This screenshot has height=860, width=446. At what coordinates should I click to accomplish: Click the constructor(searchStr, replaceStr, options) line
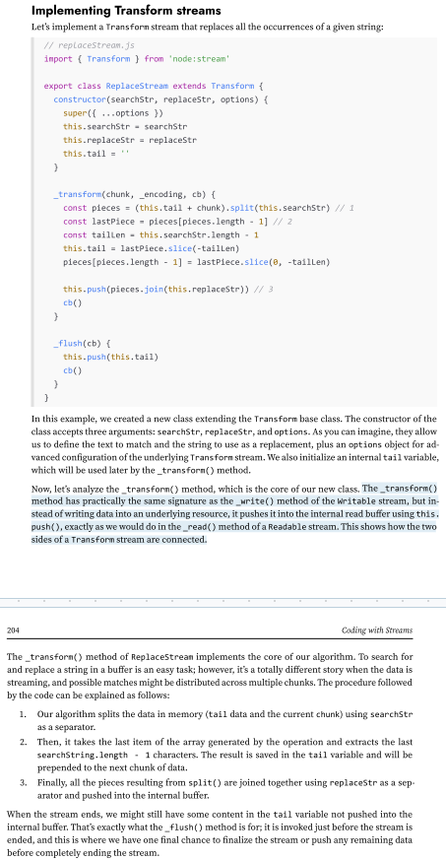click(160, 99)
